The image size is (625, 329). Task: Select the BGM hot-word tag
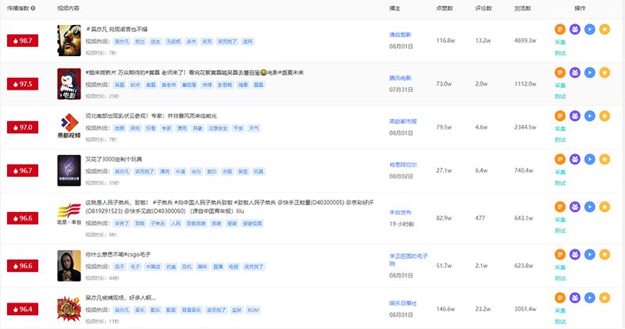point(253,310)
